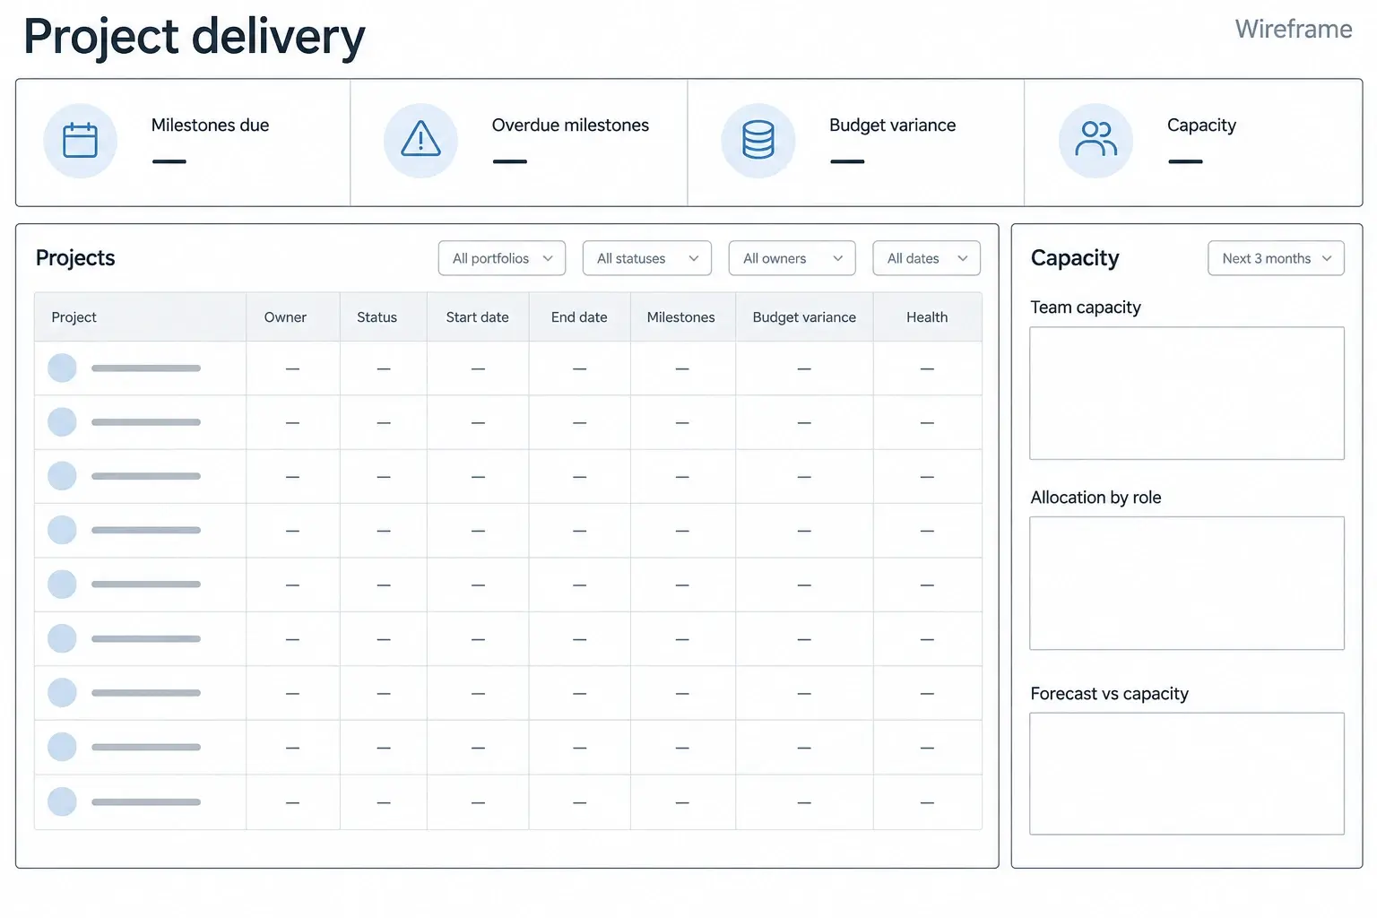1377x918 pixels.
Task: Click the calendar icon for Milestones due
Action: [80, 141]
